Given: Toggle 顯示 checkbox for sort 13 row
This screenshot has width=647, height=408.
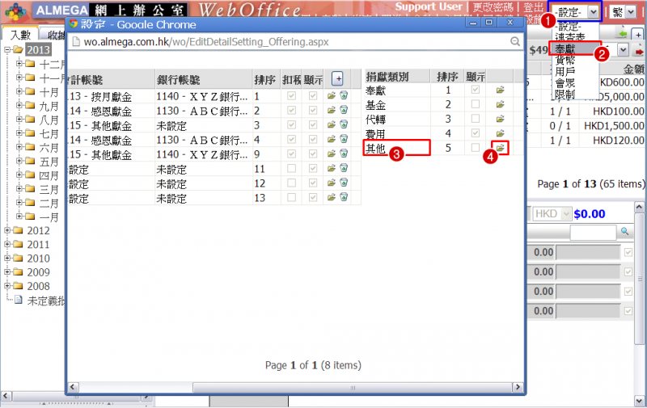Looking at the screenshot, I should coord(313,197).
